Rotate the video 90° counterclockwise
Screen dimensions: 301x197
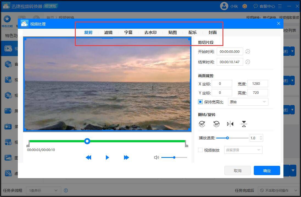[216, 124]
